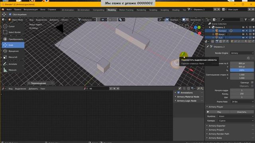Open the Добавить menu in viewport header
The image size is (255, 143).
(x=54, y=20)
